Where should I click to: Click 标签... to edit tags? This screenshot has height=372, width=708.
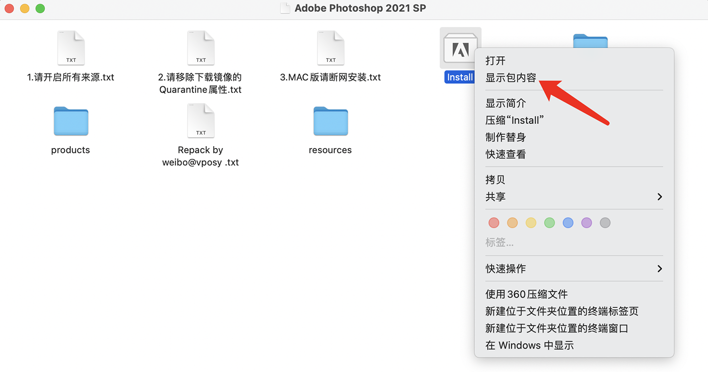click(x=500, y=243)
